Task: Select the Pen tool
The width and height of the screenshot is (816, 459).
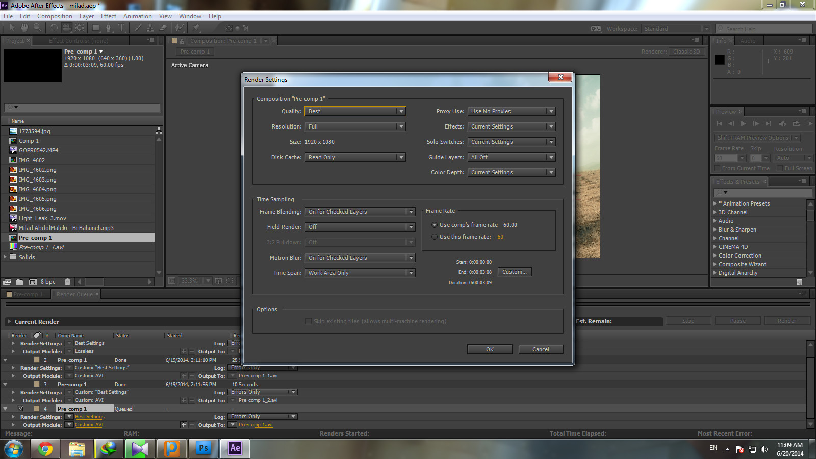Action: [x=108, y=28]
